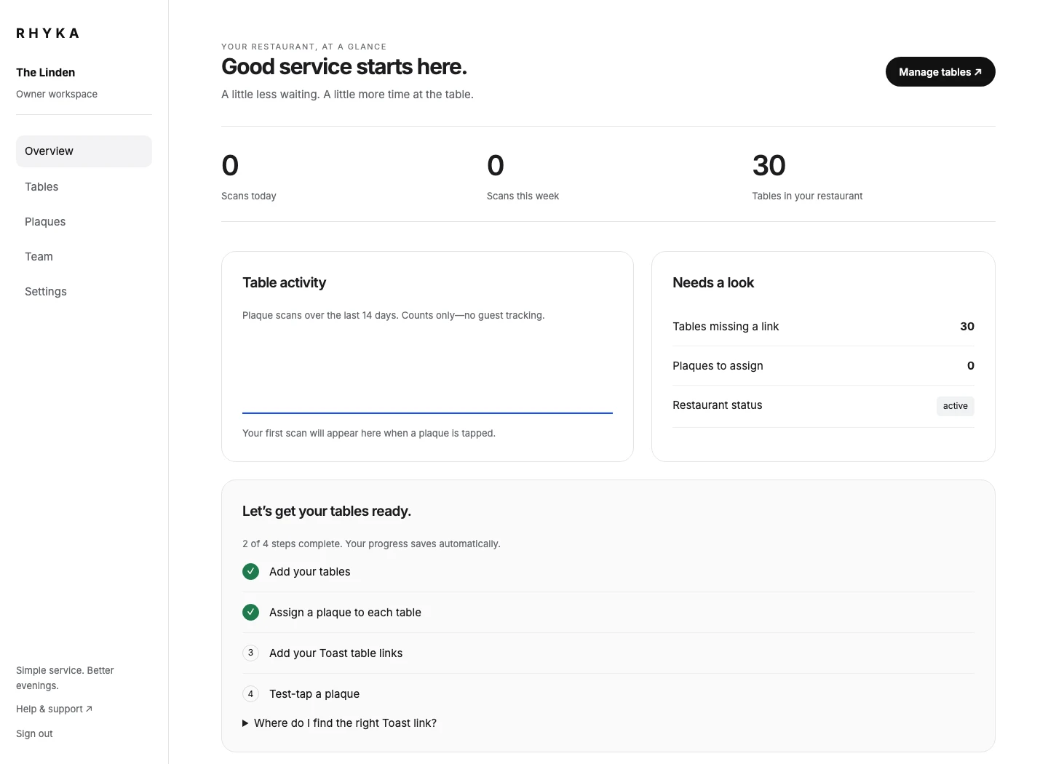Go to the Tables page

click(84, 187)
